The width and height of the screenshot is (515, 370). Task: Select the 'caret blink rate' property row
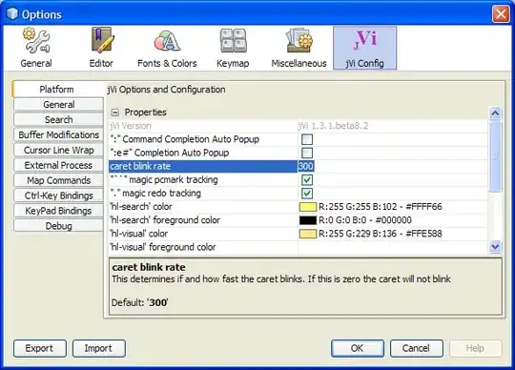click(299, 166)
